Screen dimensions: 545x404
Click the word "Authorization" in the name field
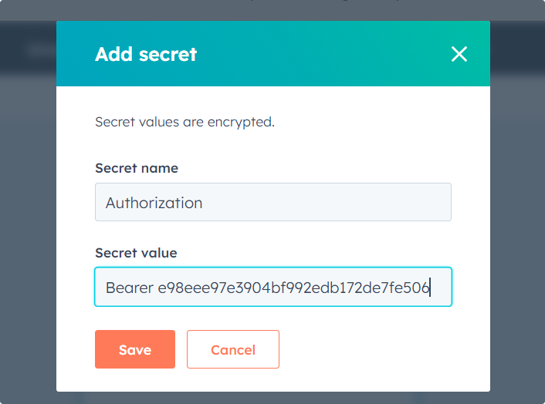click(x=154, y=203)
